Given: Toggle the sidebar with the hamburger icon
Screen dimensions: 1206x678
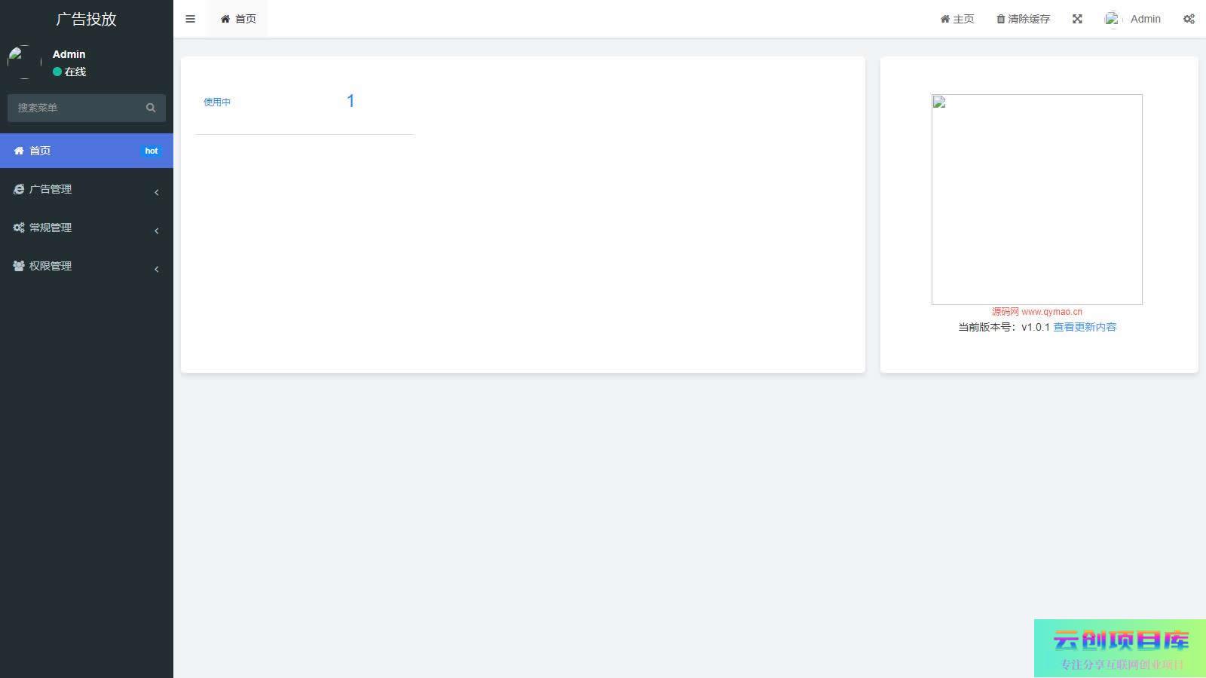Looking at the screenshot, I should click(190, 19).
